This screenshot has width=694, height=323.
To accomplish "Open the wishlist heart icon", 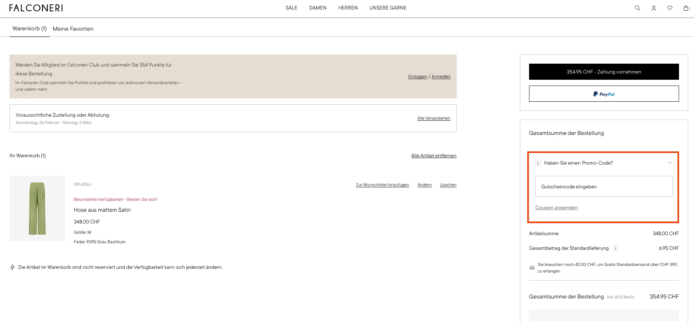I will pyautogui.click(x=670, y=8).
